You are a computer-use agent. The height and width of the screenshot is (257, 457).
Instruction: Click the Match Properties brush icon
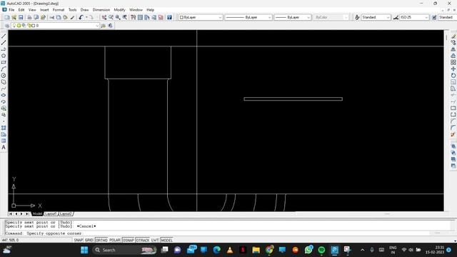(x=72, y=17)
